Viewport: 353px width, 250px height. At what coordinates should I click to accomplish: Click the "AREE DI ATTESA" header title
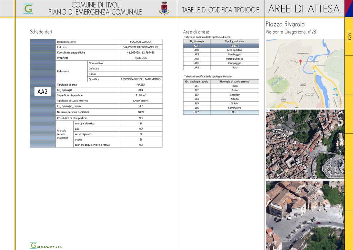point(304,9)
